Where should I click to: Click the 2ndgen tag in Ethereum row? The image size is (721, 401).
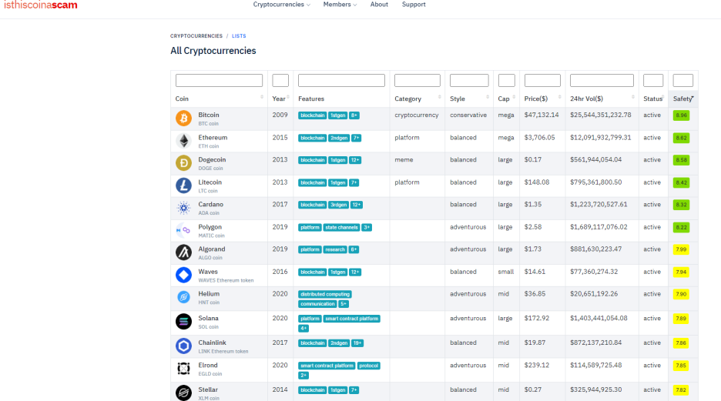coord(339,138)
